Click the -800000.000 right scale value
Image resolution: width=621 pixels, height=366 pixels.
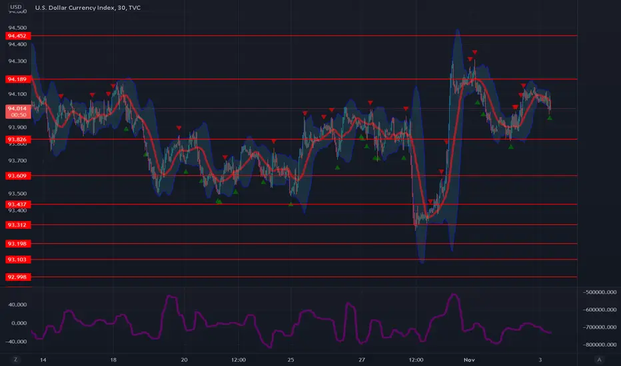(600, 345)
